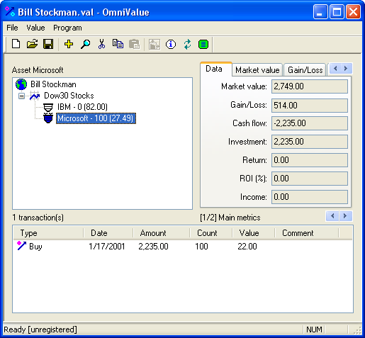Click the Gain/Loss field showing 514.00
The image size is (365, 338).
point(310,106)
